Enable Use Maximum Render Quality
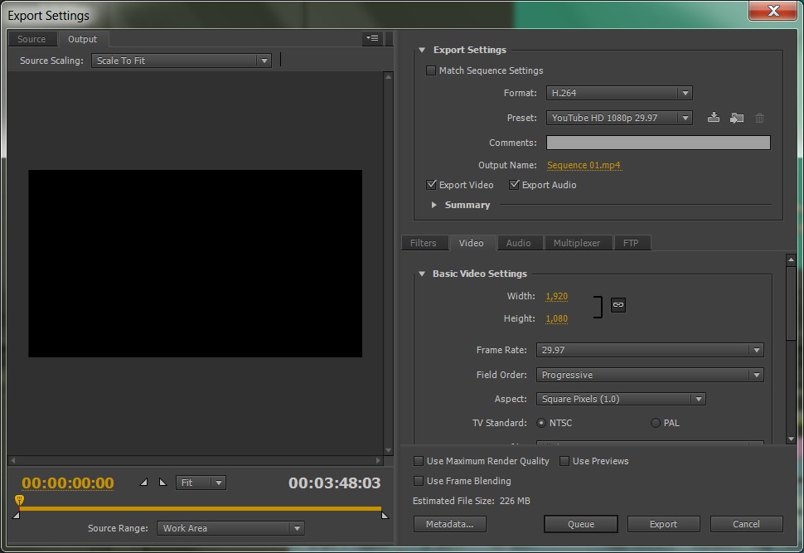 419,461
